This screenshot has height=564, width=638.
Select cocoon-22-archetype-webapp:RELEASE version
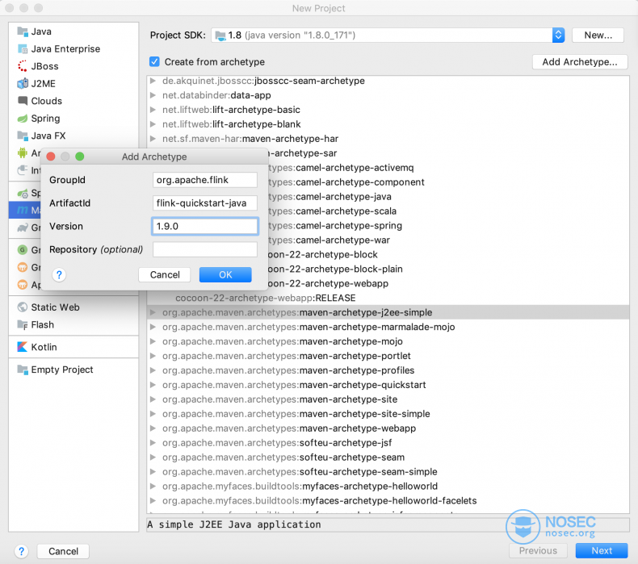point(388,298)
